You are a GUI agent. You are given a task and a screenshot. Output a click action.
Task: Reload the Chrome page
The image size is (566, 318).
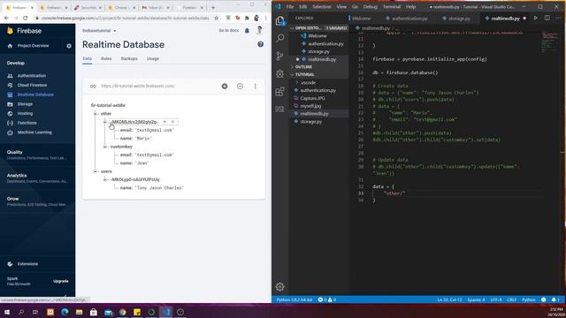(25, 18)
